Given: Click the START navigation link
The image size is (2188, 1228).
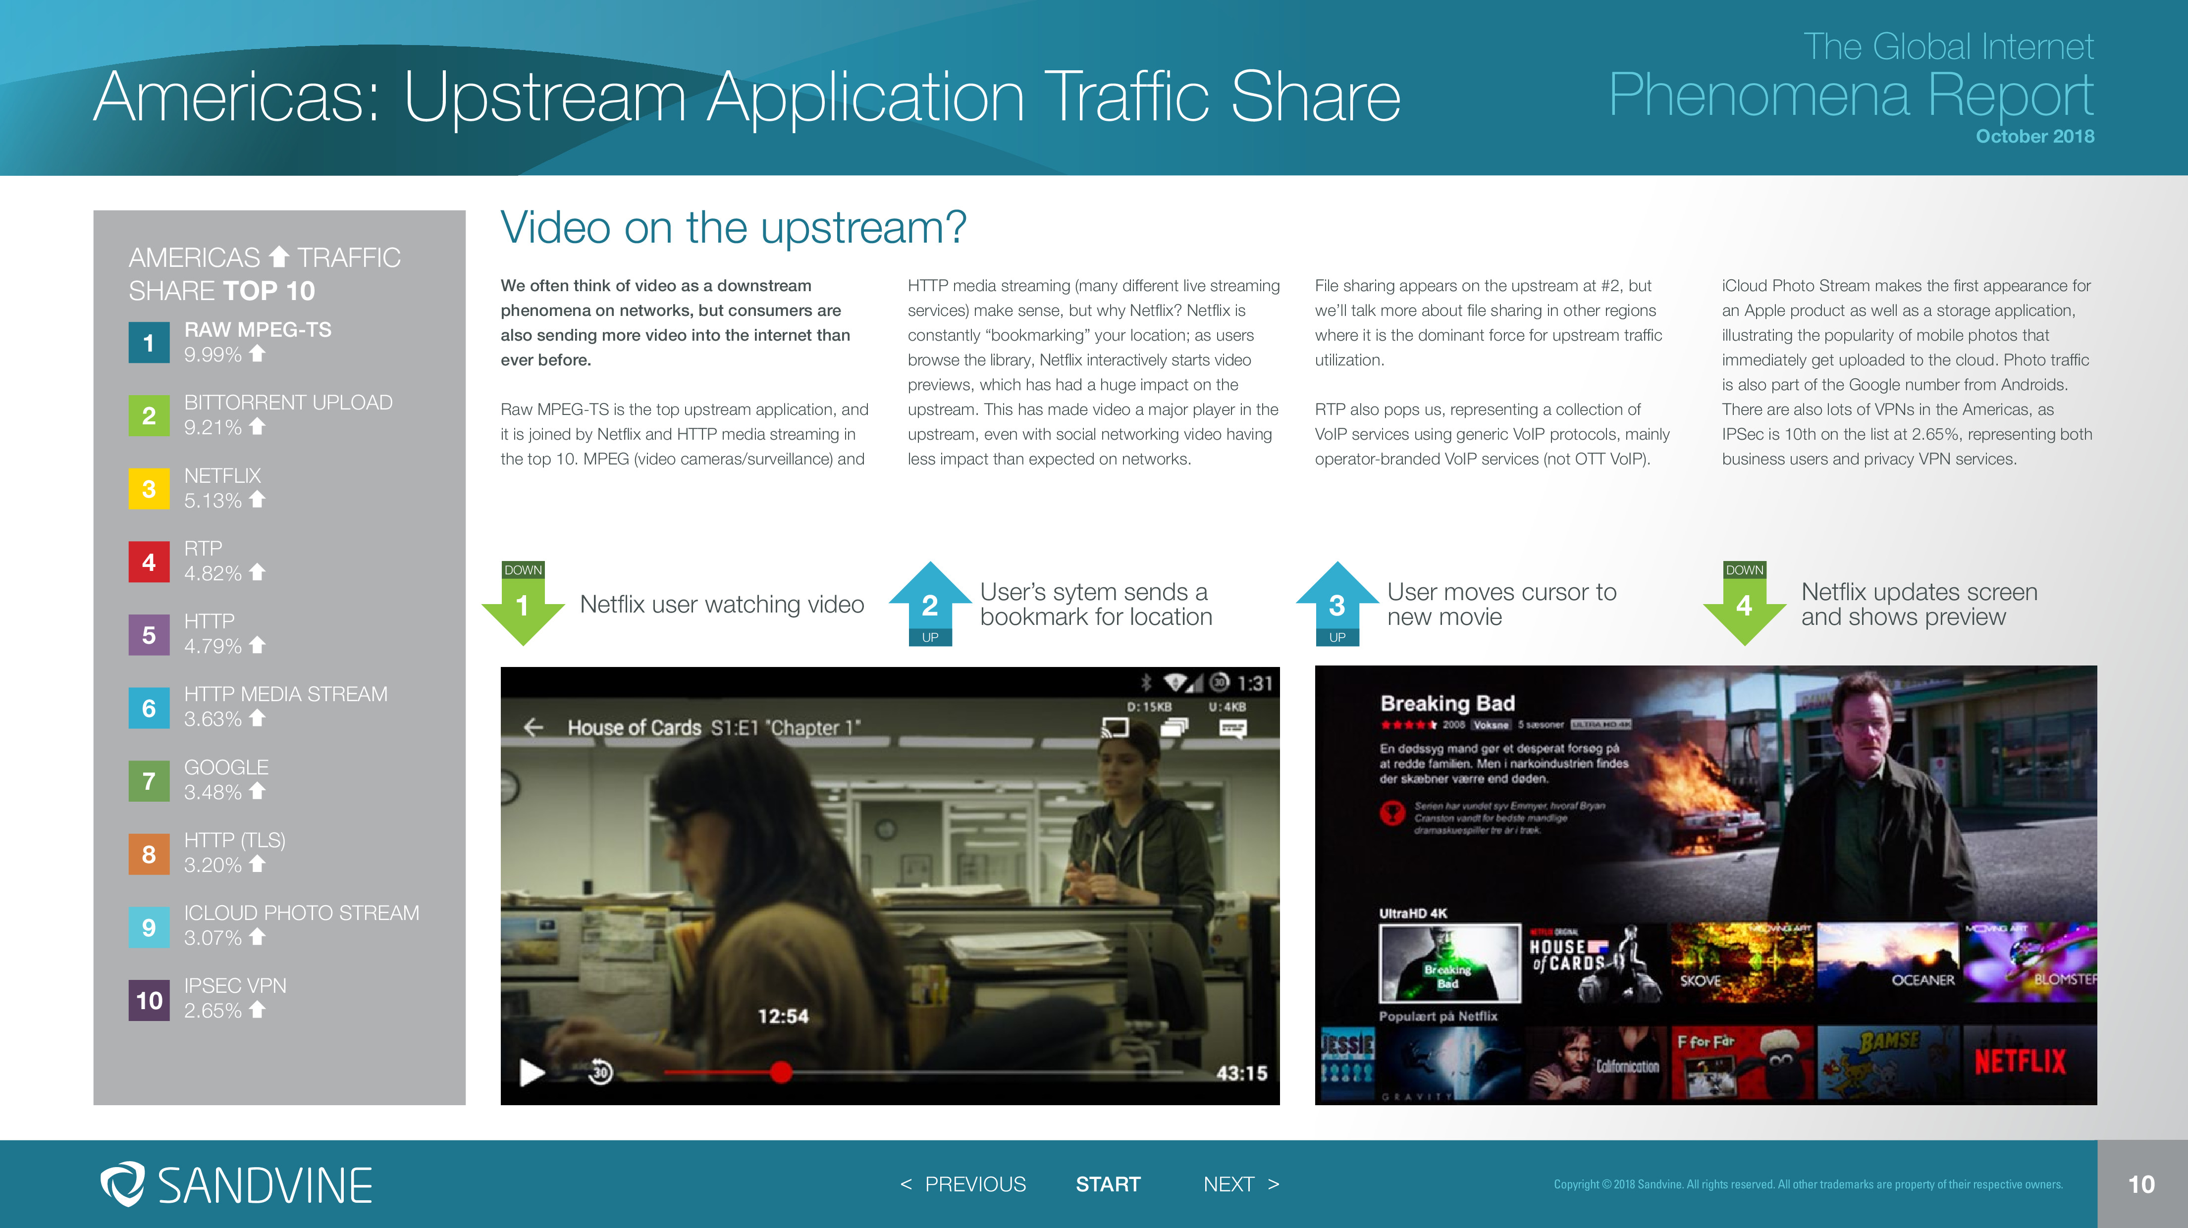Looking at the screenshot, I should coord(1108,1184).
